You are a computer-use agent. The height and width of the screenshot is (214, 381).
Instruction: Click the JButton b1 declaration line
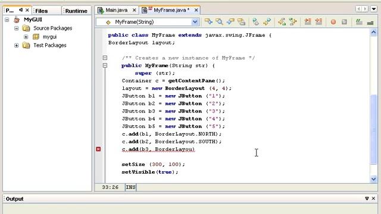click(x=173, y=96)
